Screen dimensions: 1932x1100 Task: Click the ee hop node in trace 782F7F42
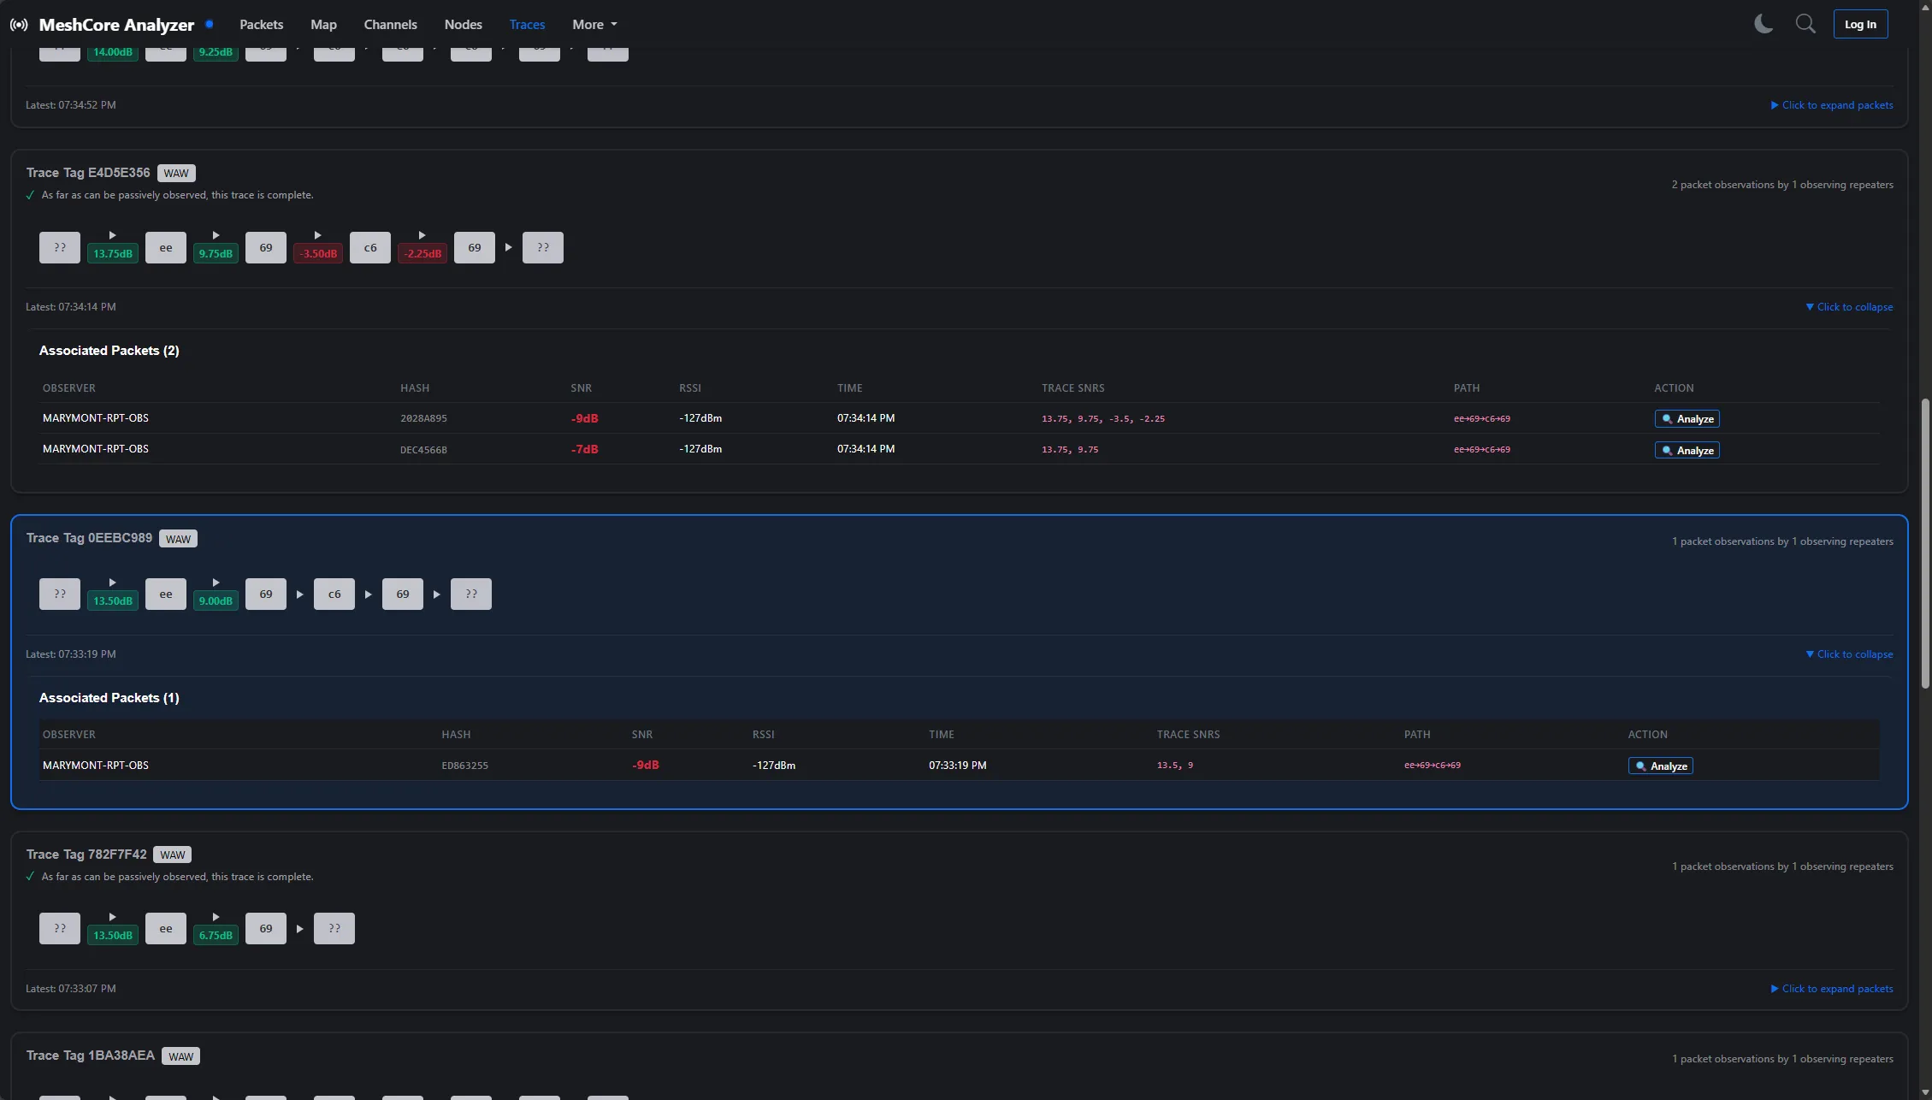(x=166, y=929)
